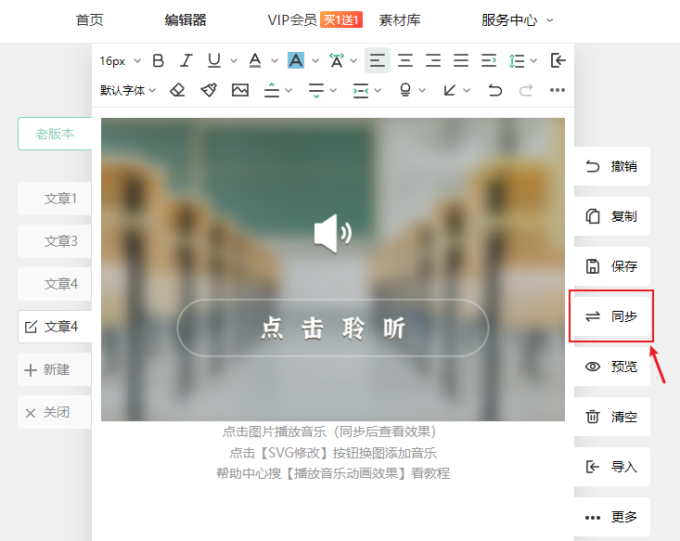Go to the 首页 home page
The height and width of the screenshot is (541, 680).
pyautogui.click(x=89, y=20)
